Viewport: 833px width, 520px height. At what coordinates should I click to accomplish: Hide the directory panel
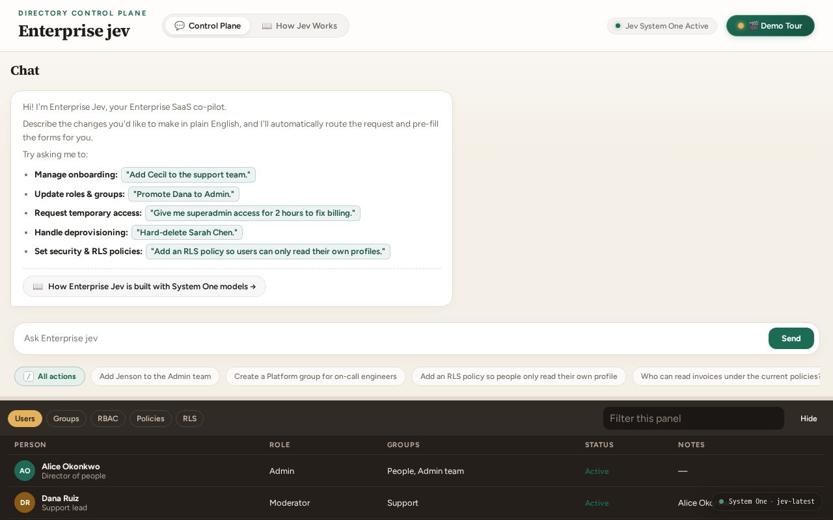pos(809,419)
